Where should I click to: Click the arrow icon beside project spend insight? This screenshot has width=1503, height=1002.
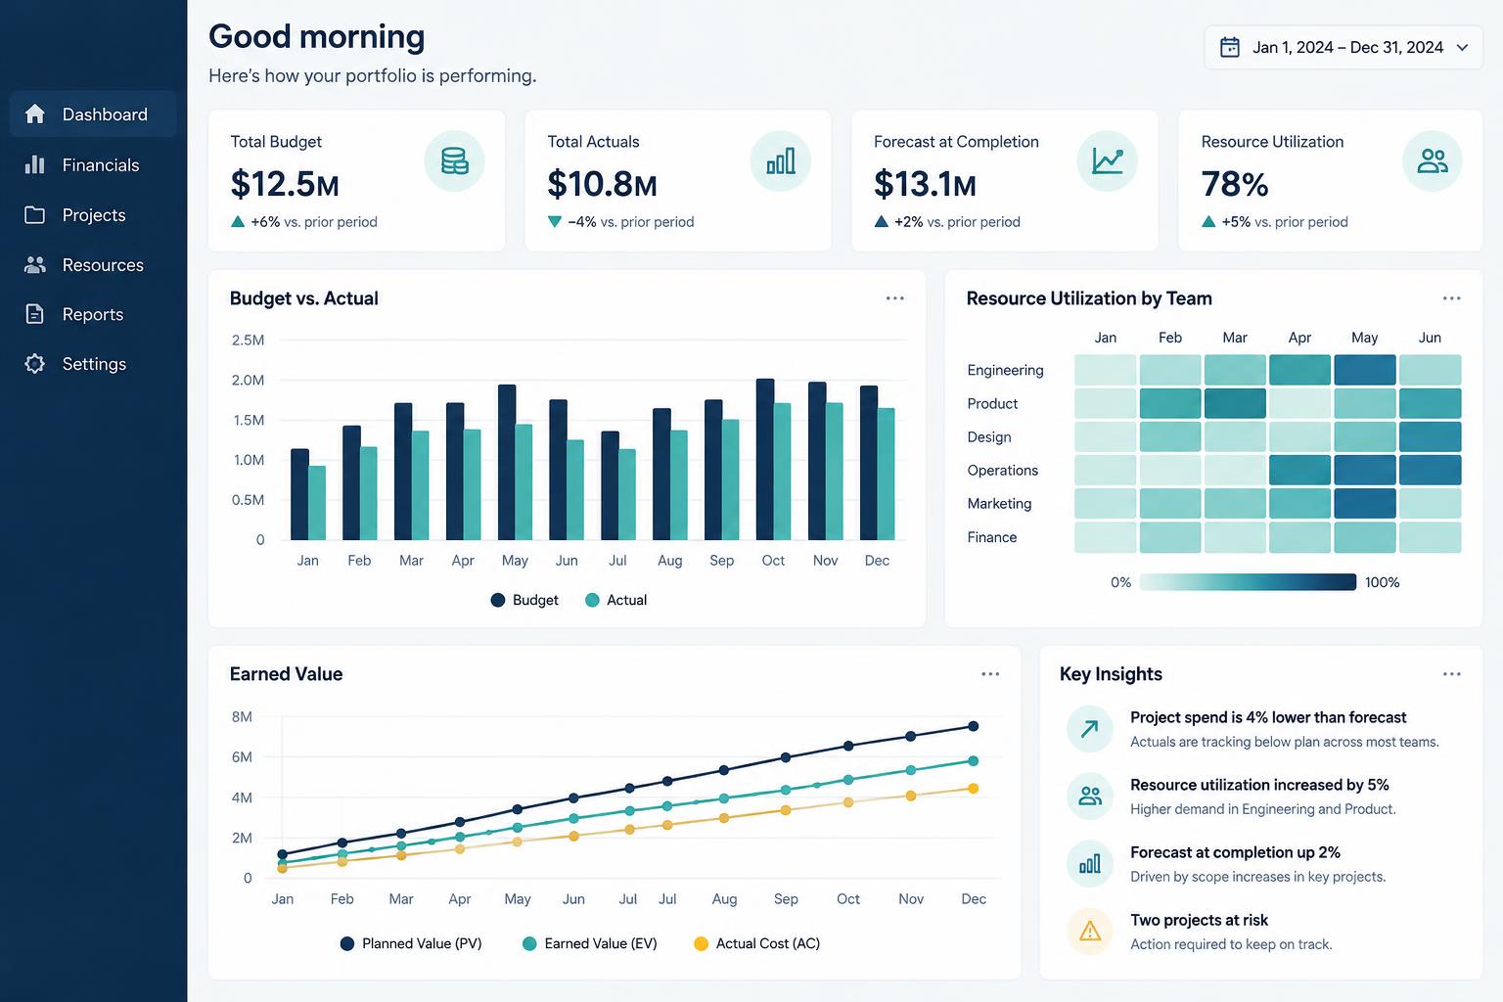click(x=1090, y=728)
